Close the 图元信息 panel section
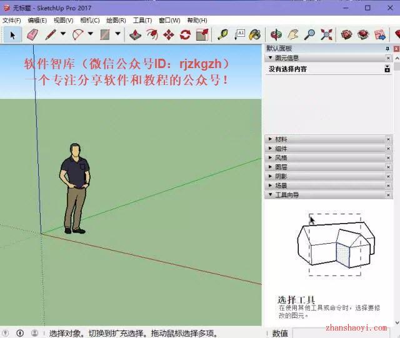This screenshot has width=400, height=338. 388,58
